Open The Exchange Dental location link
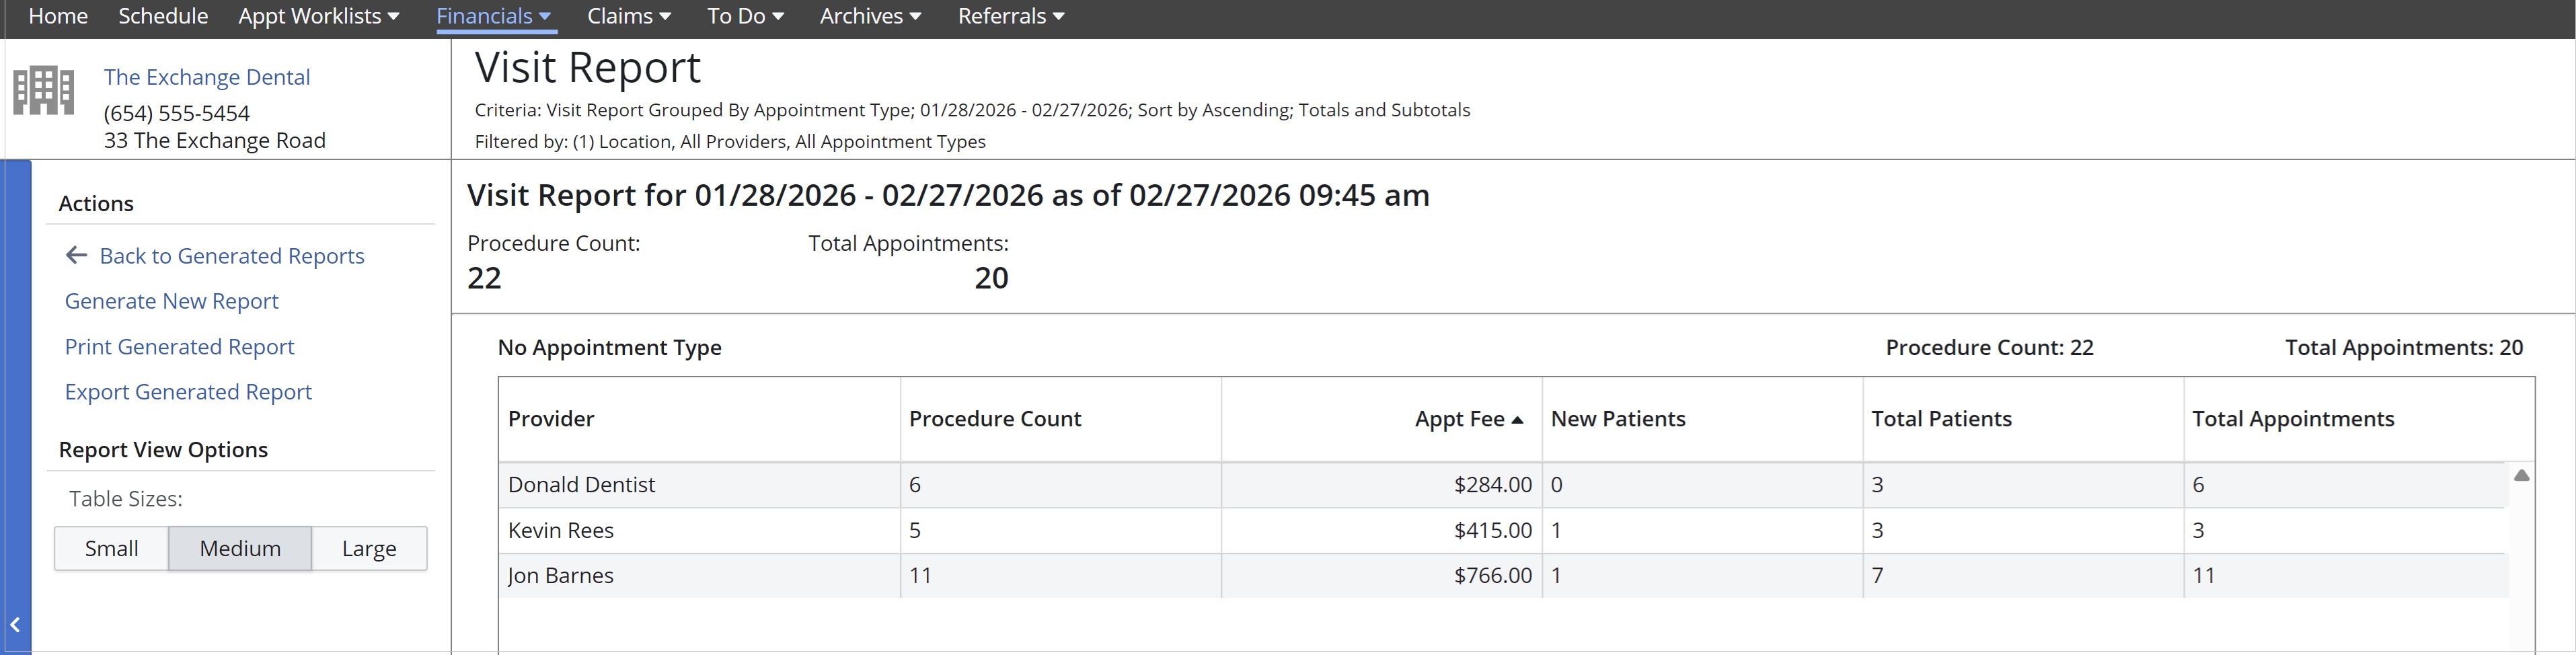 [207, 77]
